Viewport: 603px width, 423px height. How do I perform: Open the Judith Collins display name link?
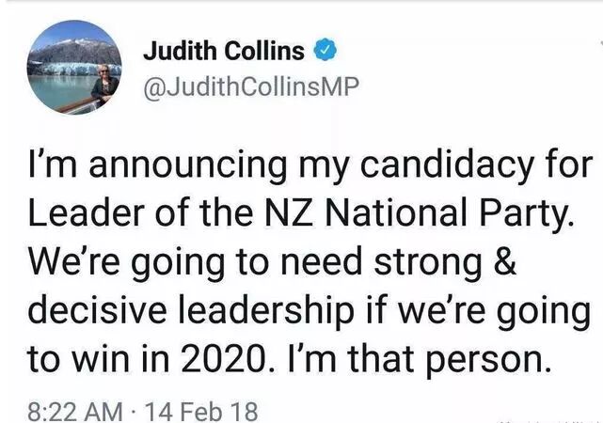pos(224,51)
